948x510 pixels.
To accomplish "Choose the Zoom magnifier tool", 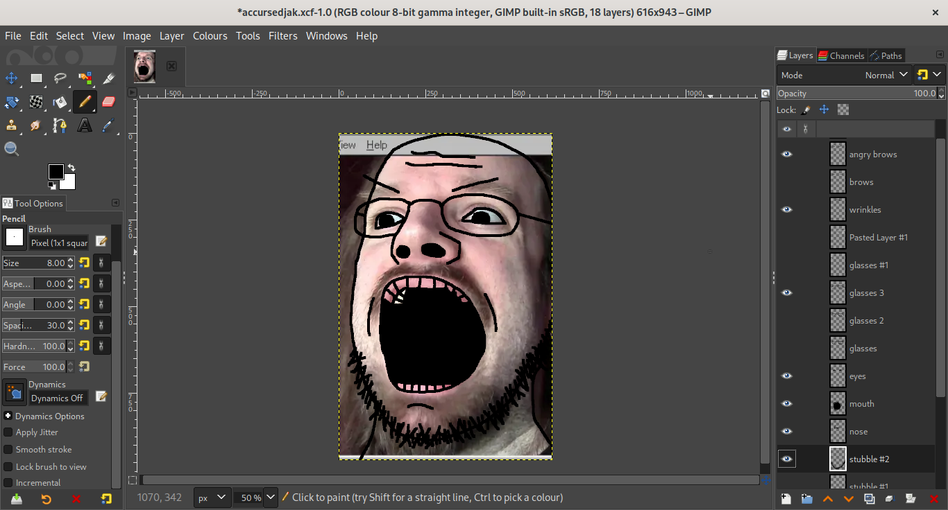I will 12,149.
